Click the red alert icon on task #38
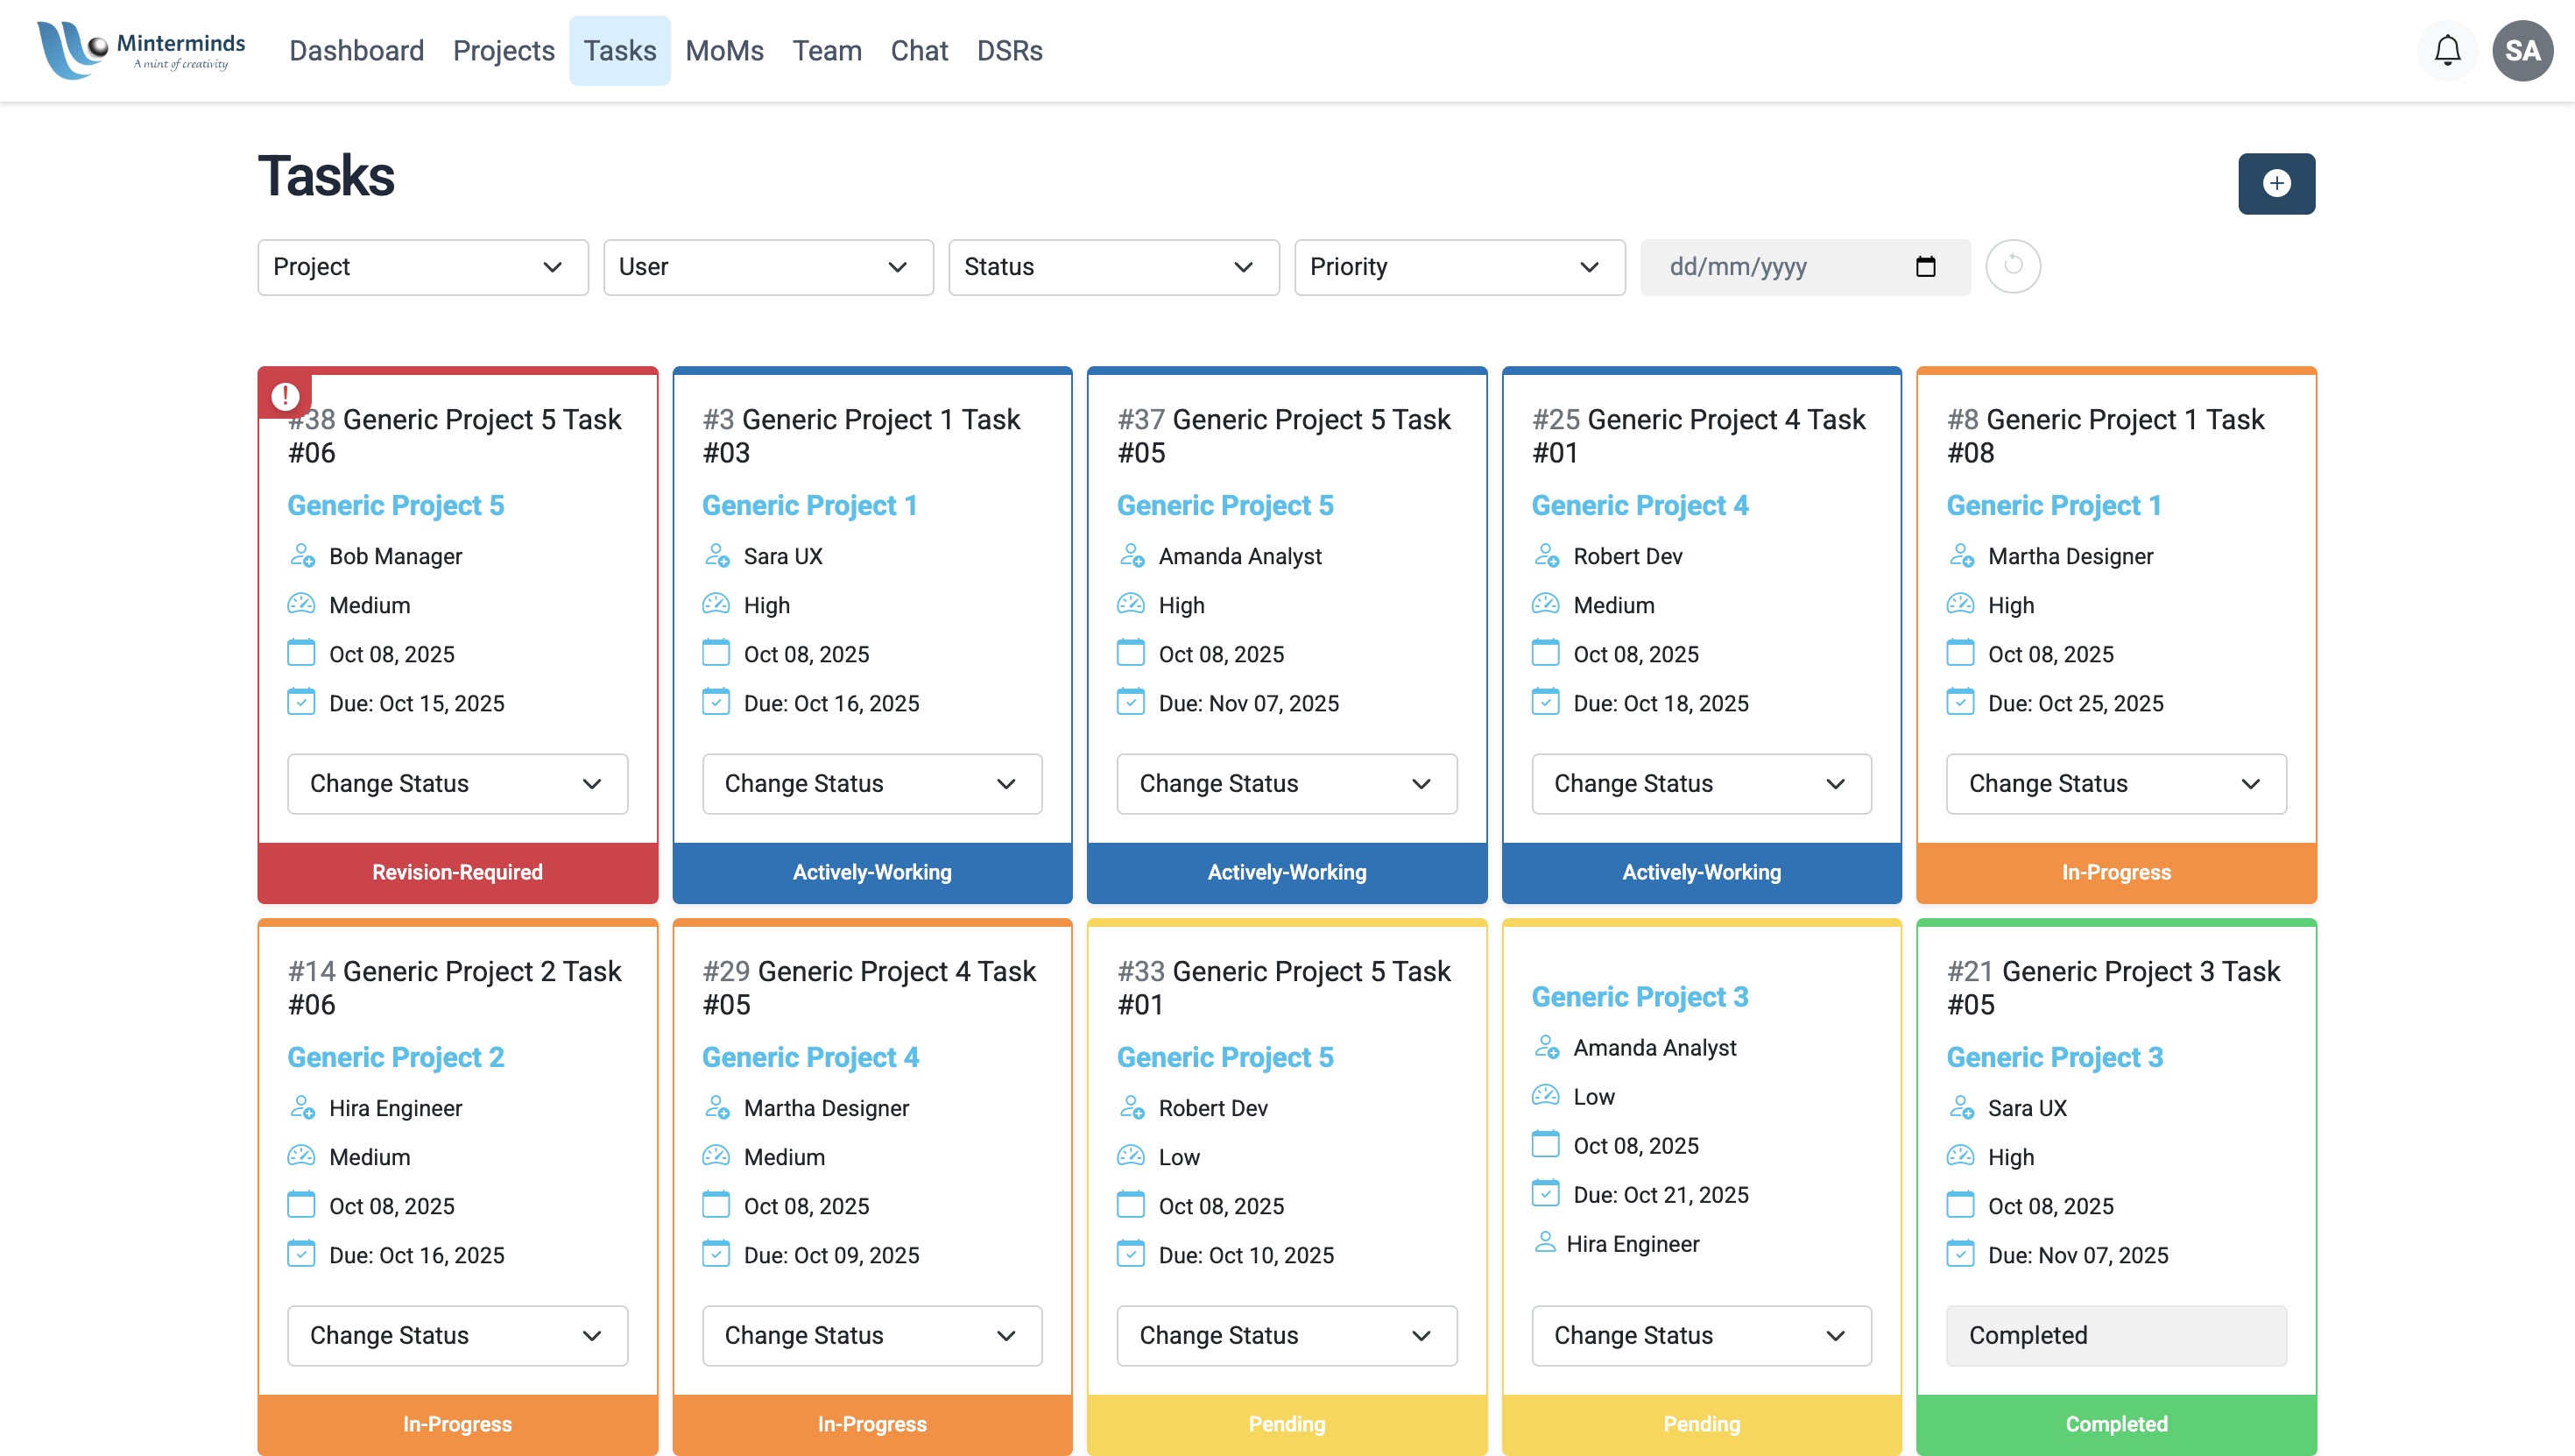 pos(286,395)
